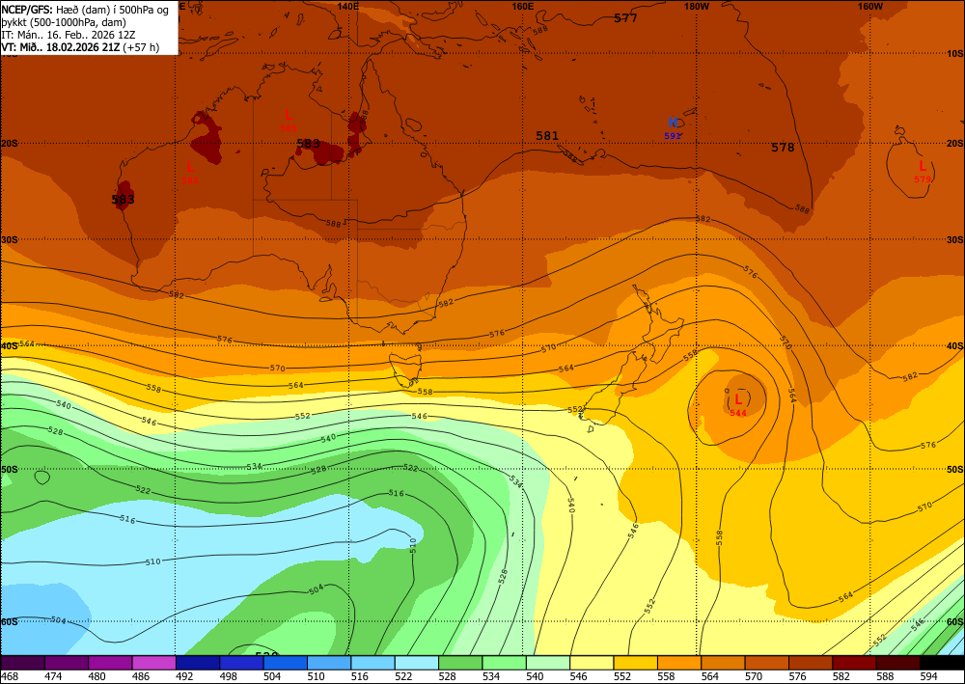The image size is (965, 684).
Task: Click the light blue swatch between 516 and 522
Action: pos(372,663)
